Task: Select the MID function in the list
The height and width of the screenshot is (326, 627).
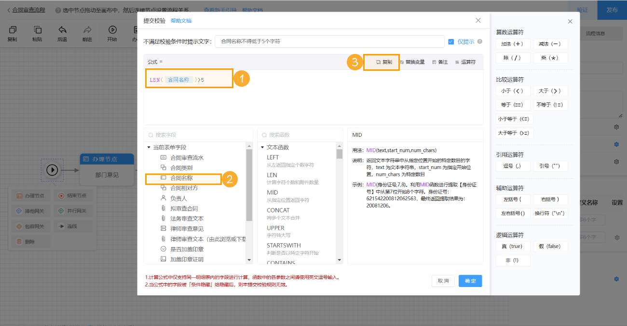Action: click(273, 192)
